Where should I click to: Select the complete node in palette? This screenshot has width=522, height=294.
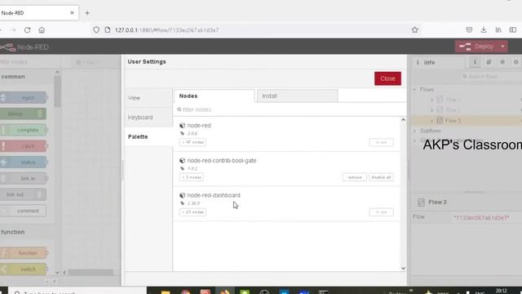(x=24, y=130)
